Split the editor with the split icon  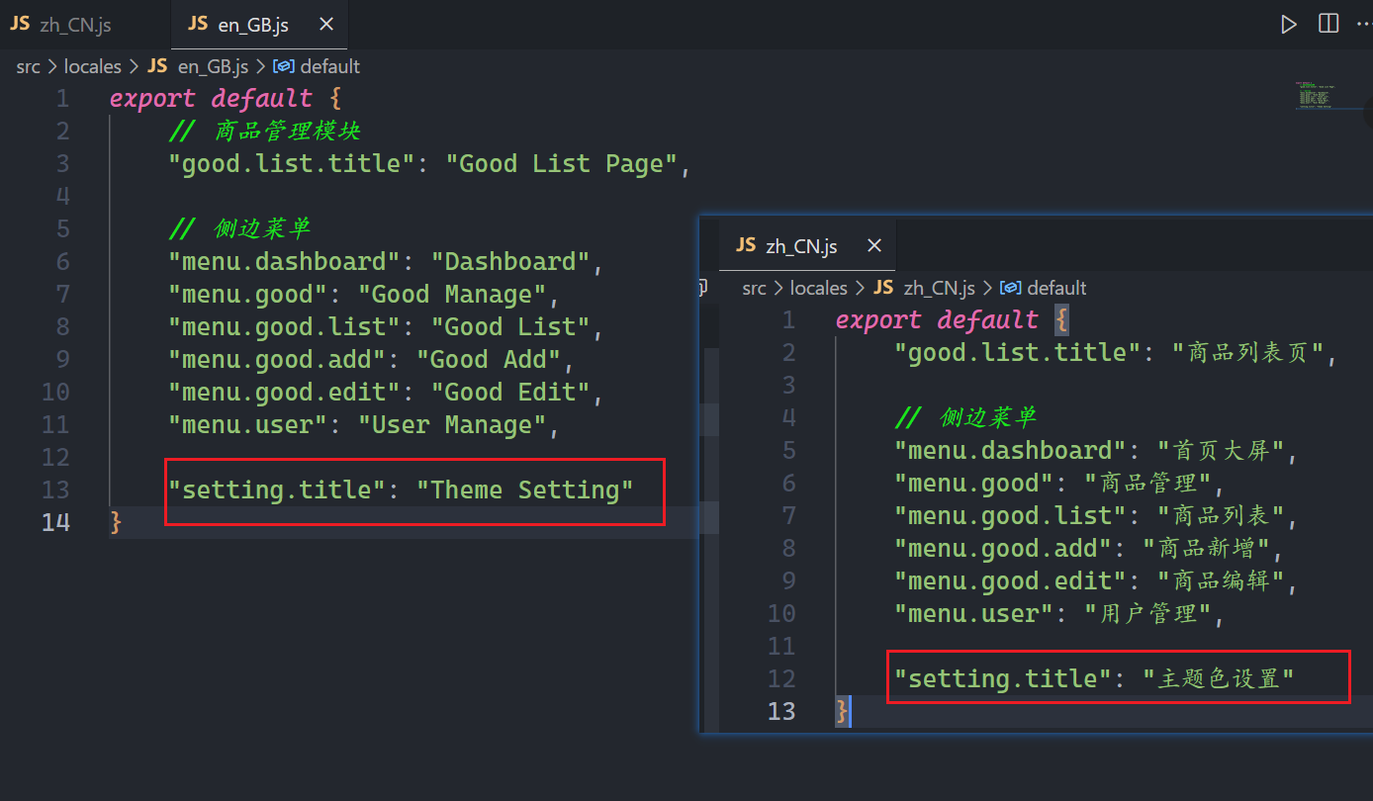click(1328, 24)
